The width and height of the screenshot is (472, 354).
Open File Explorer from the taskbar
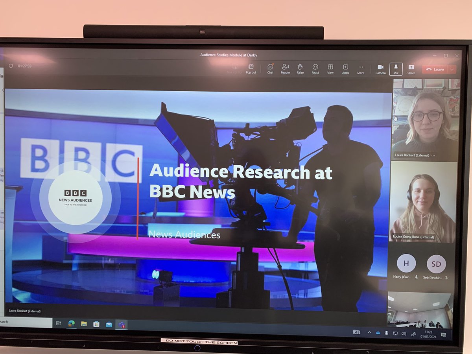tap(84, 324)
